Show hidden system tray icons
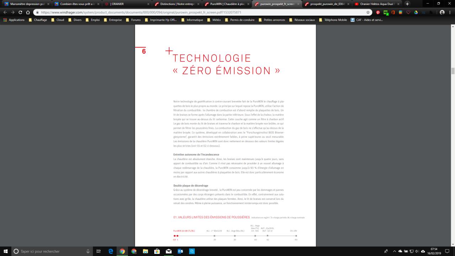Viewport: 455px width, 256px height. [x=394, y=251]
